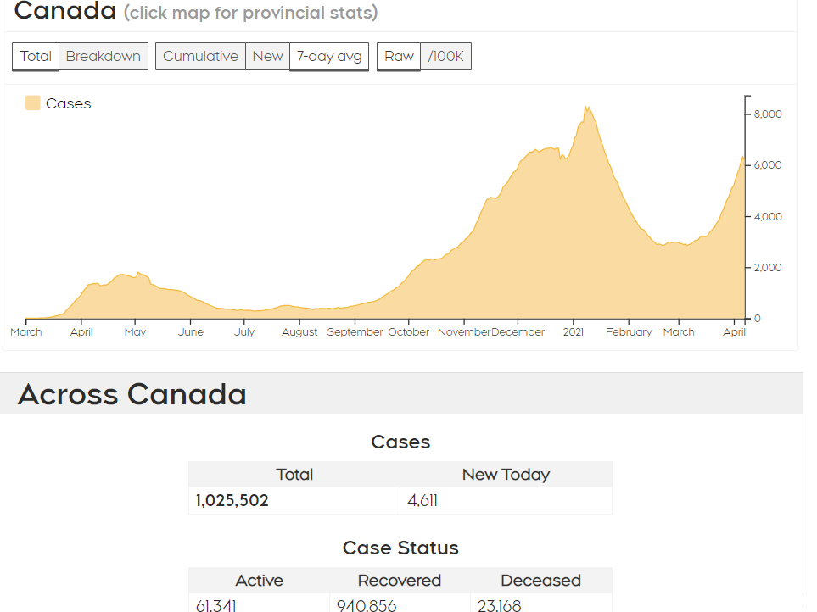This screenshot has width=817, height=612.
Task: Select Raw numbers display
Action: [x=399, y=56]
